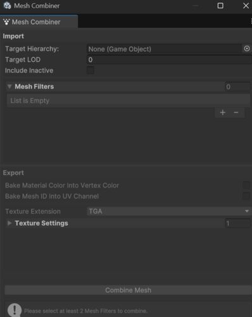
Task: Click the Unity icon in the title bar
Action: [x=8, y=6]
